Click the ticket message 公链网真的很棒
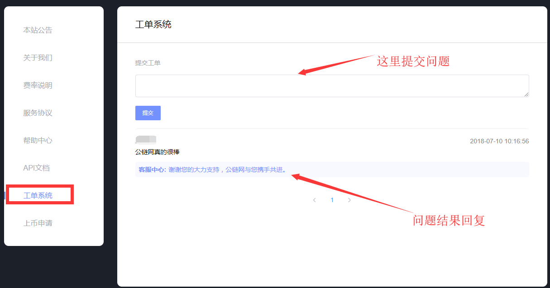 click(x=157, y=152)
